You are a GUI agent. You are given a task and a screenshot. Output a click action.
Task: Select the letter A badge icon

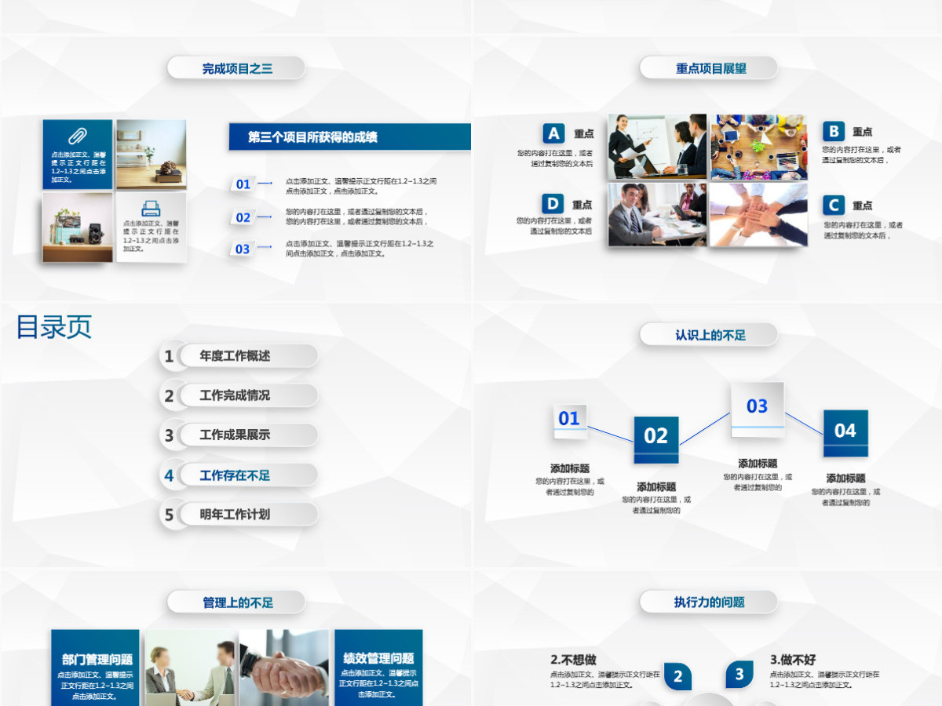click(554, 133)
